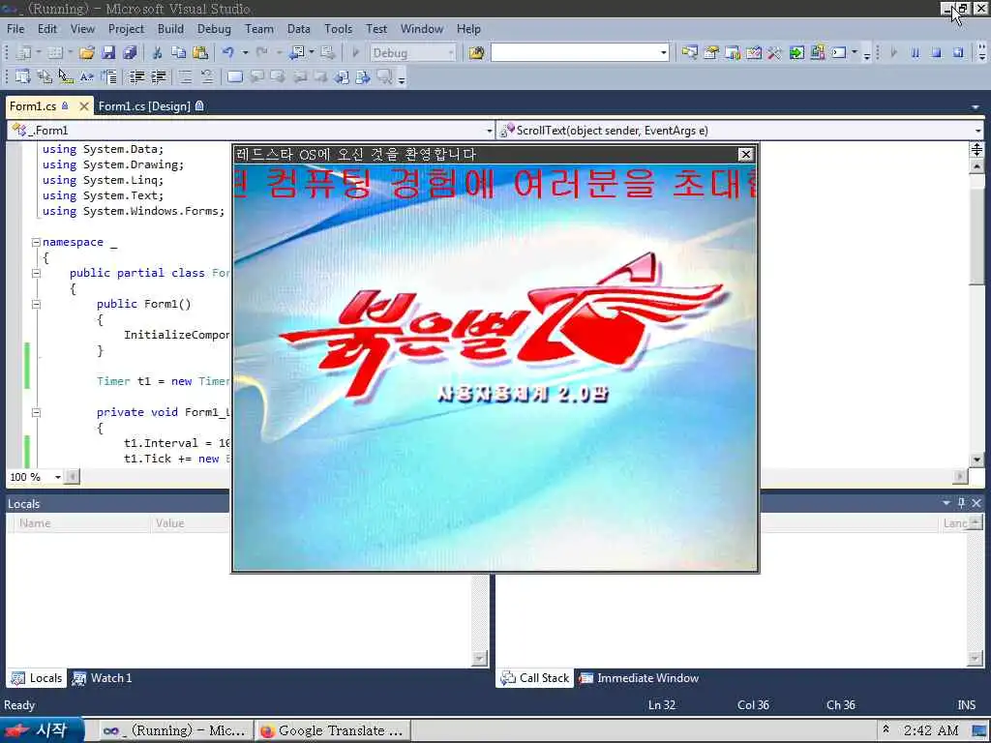Close the Form1.cs editor tab

(x=83, y=106)
